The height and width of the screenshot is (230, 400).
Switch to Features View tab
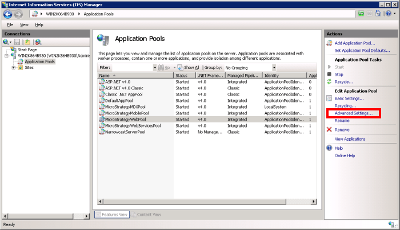[x=112, y=215]
